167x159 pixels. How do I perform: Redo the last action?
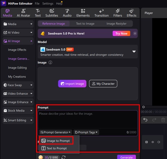tap(154, 120)
